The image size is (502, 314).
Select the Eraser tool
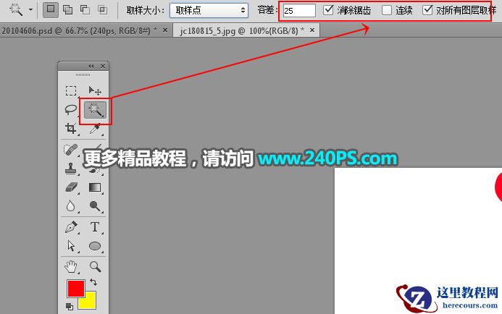(x=72, y=187)
